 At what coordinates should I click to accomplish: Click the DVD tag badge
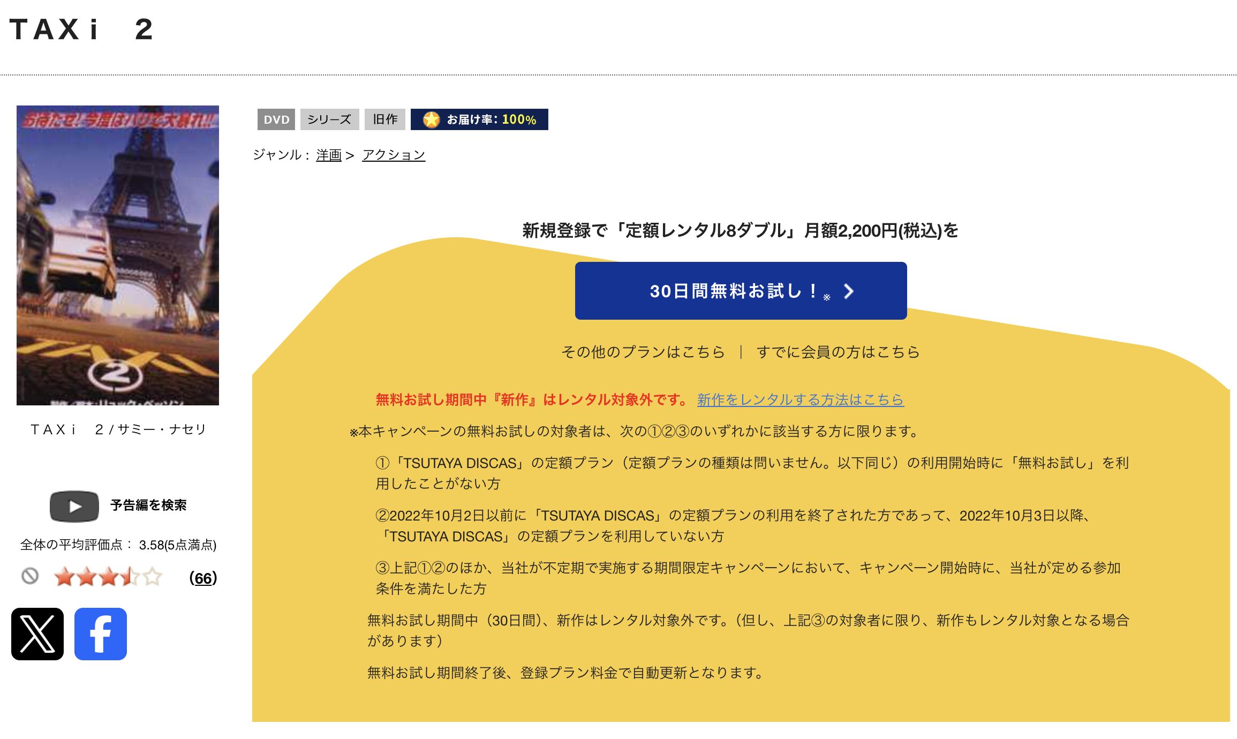(x=276, y=119)
